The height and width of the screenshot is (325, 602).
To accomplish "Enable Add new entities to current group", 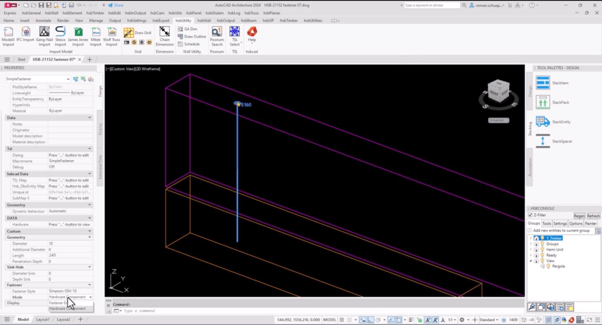I will [529, 230].
